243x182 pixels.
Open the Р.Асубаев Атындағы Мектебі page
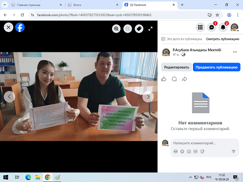click(197, 50)
